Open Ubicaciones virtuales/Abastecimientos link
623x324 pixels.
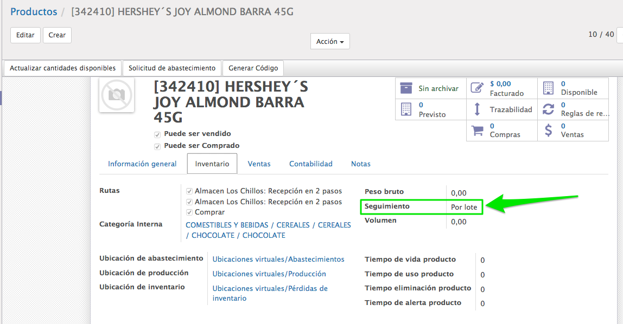pyautogui.click(x=278, y=259)
